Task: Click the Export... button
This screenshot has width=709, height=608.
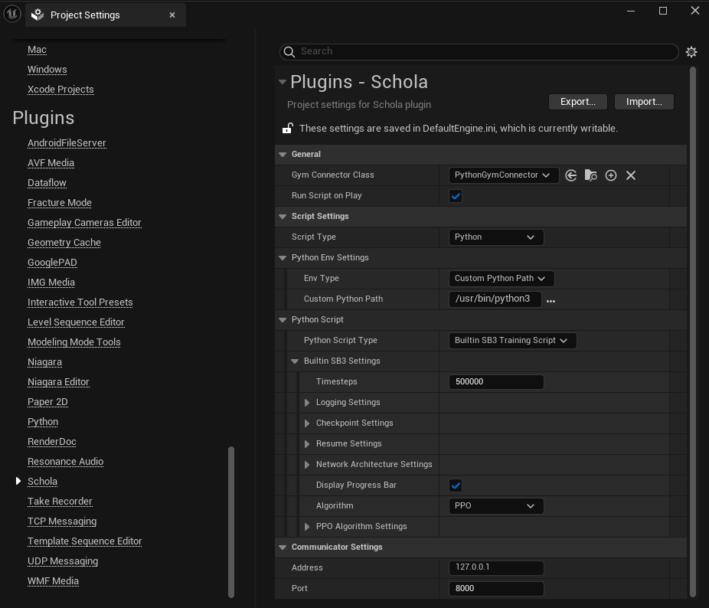Action: (x=577, y=102)
